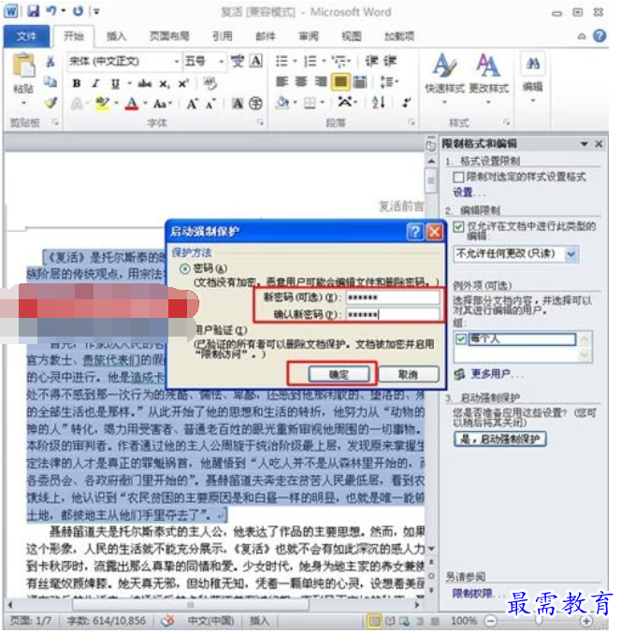Apply subscript formatting
The width and height of the screenshot is (621, 633).
click(x=164, y=84)
